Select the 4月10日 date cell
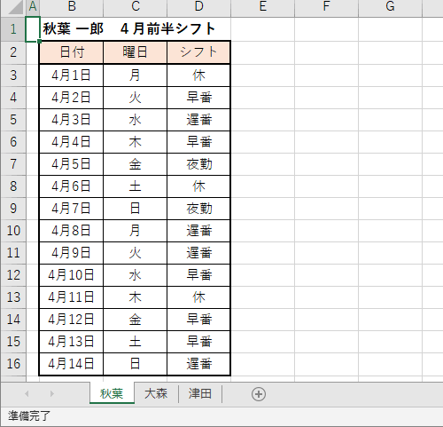This screenshot has width=443, height=427. (x=72, y=275)
